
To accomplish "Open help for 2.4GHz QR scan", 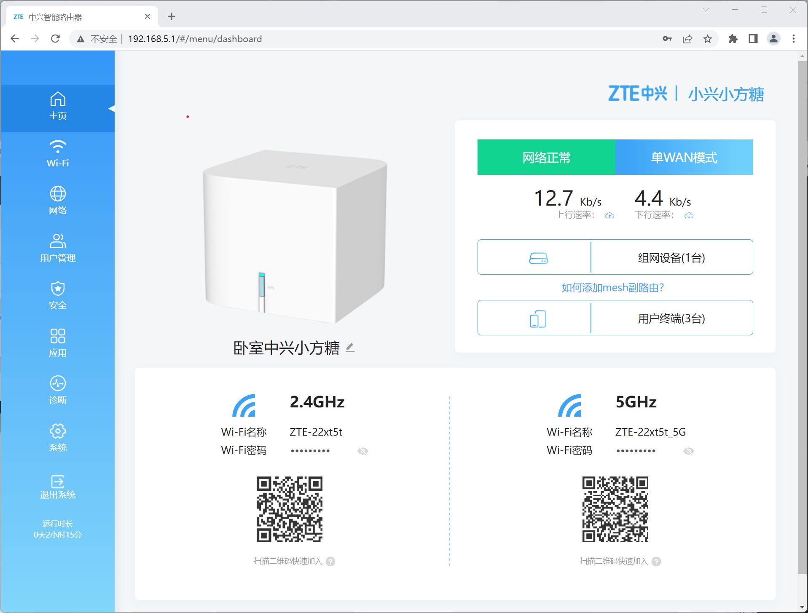I will click(x=331, y=561).
